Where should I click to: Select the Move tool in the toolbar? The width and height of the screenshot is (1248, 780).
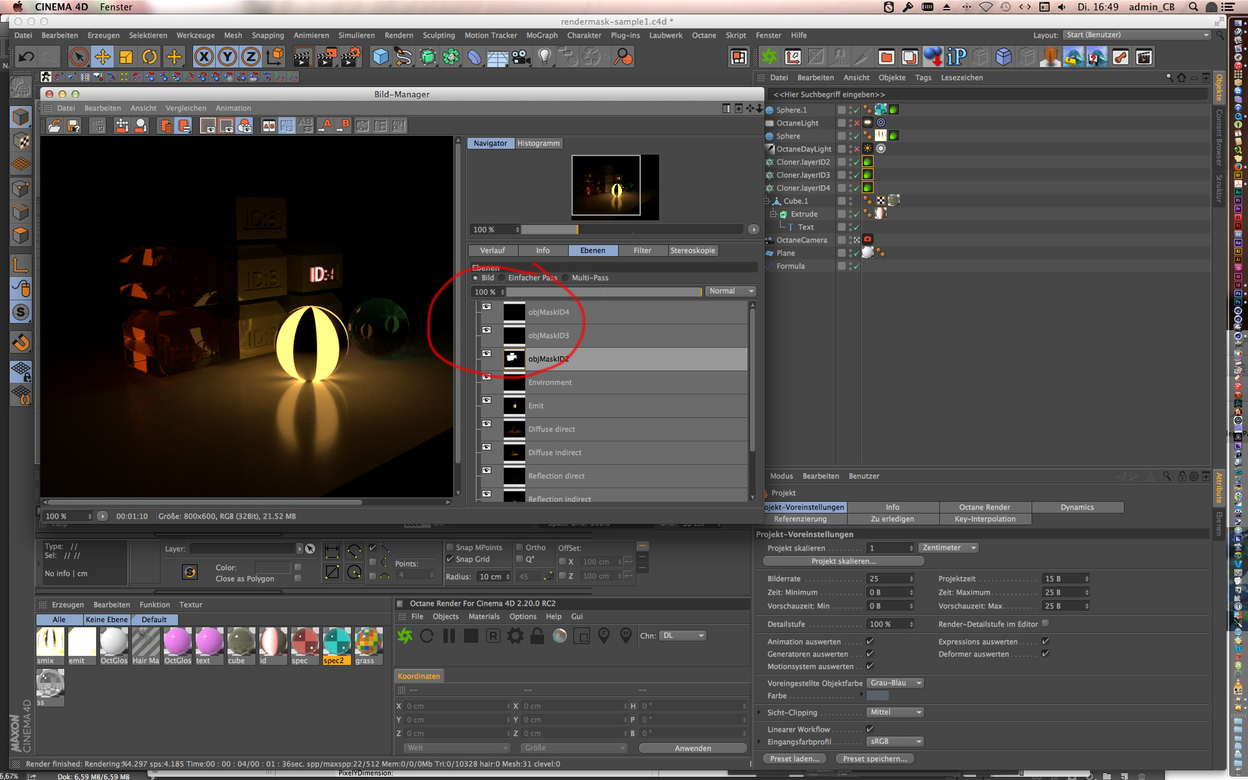103,57
